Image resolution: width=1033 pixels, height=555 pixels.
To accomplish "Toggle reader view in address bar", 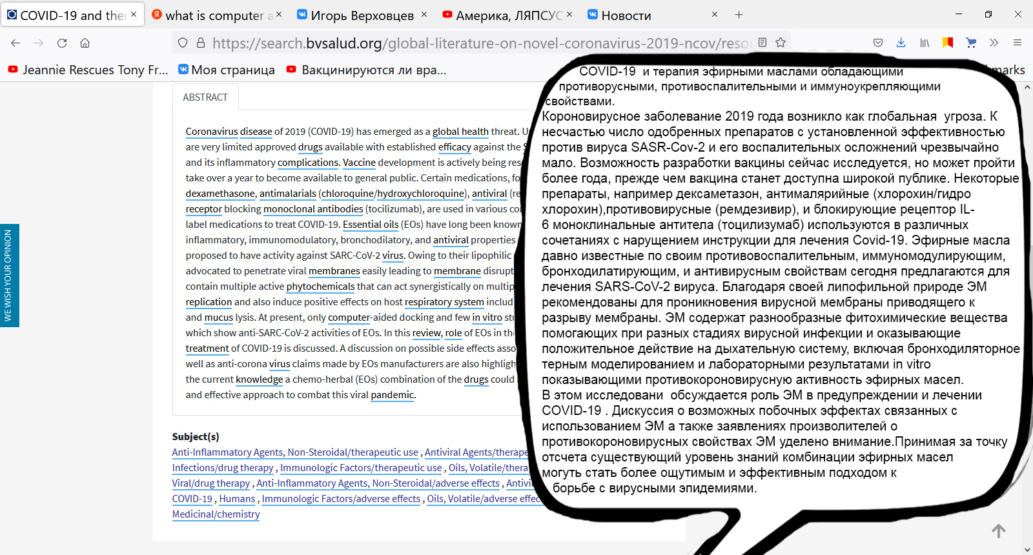I will pos(762,43).
